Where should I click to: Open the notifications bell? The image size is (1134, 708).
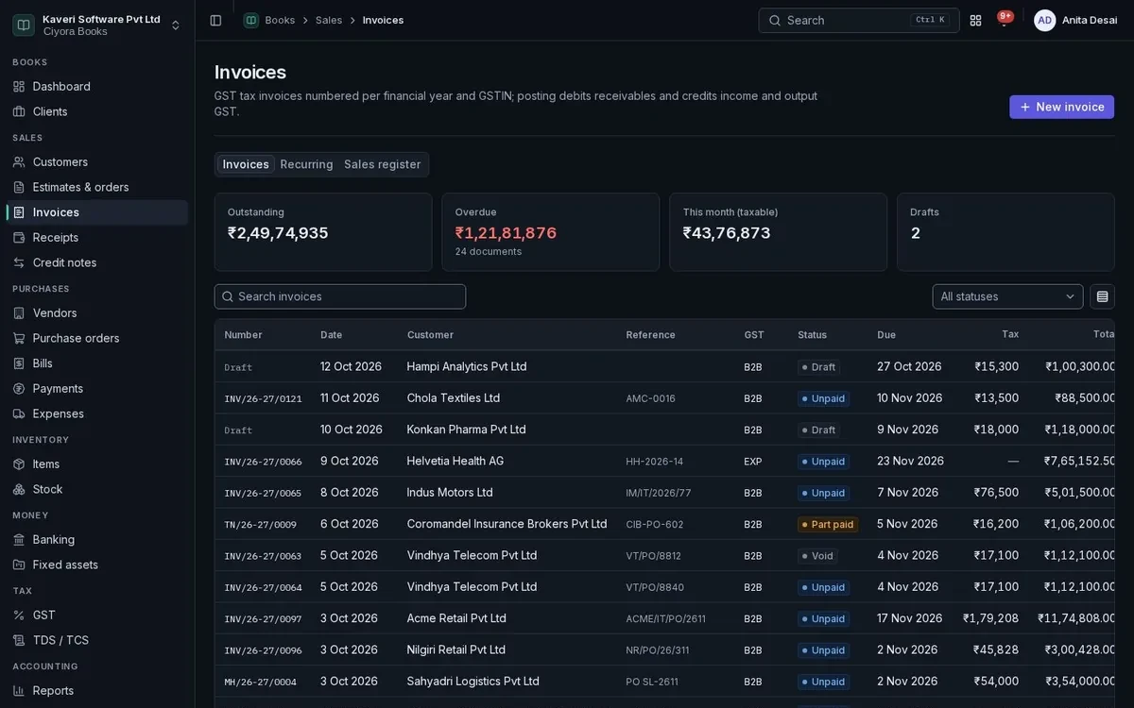click(1004, 20)
